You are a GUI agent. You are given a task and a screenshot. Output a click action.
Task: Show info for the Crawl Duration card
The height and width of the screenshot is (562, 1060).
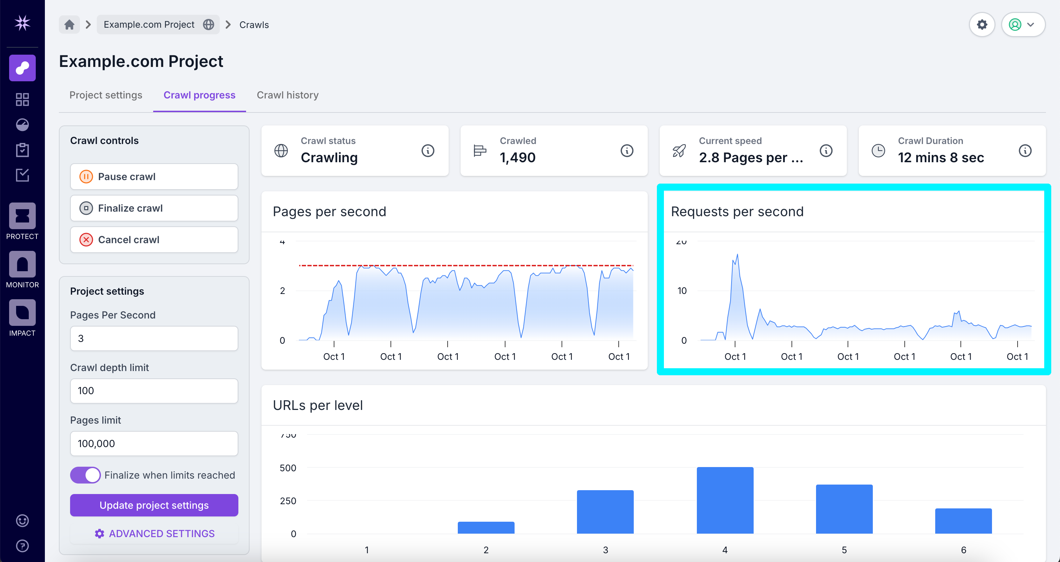(1025, 151)
